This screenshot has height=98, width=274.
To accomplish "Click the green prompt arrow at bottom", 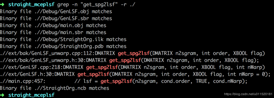I will (3, 95).
